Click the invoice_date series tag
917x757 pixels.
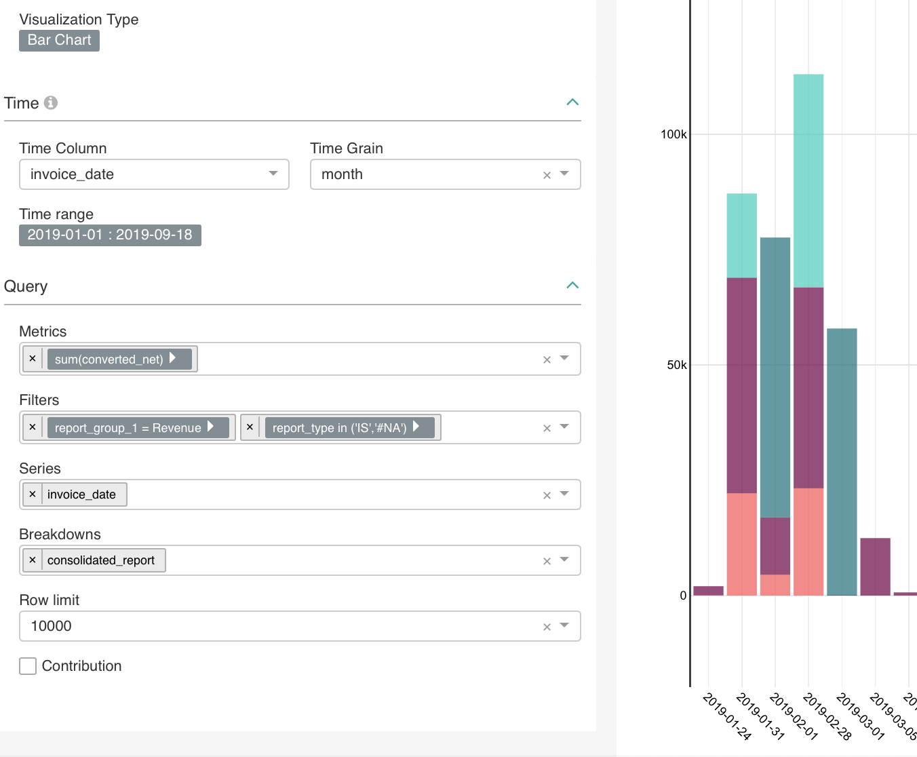pos(81,494)
